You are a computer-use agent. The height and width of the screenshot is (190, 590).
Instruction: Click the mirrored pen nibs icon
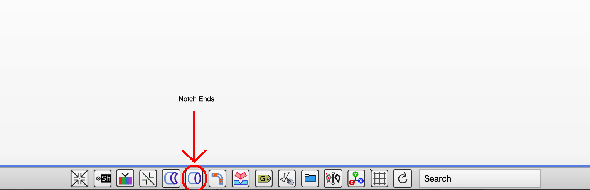click(333, 178)
